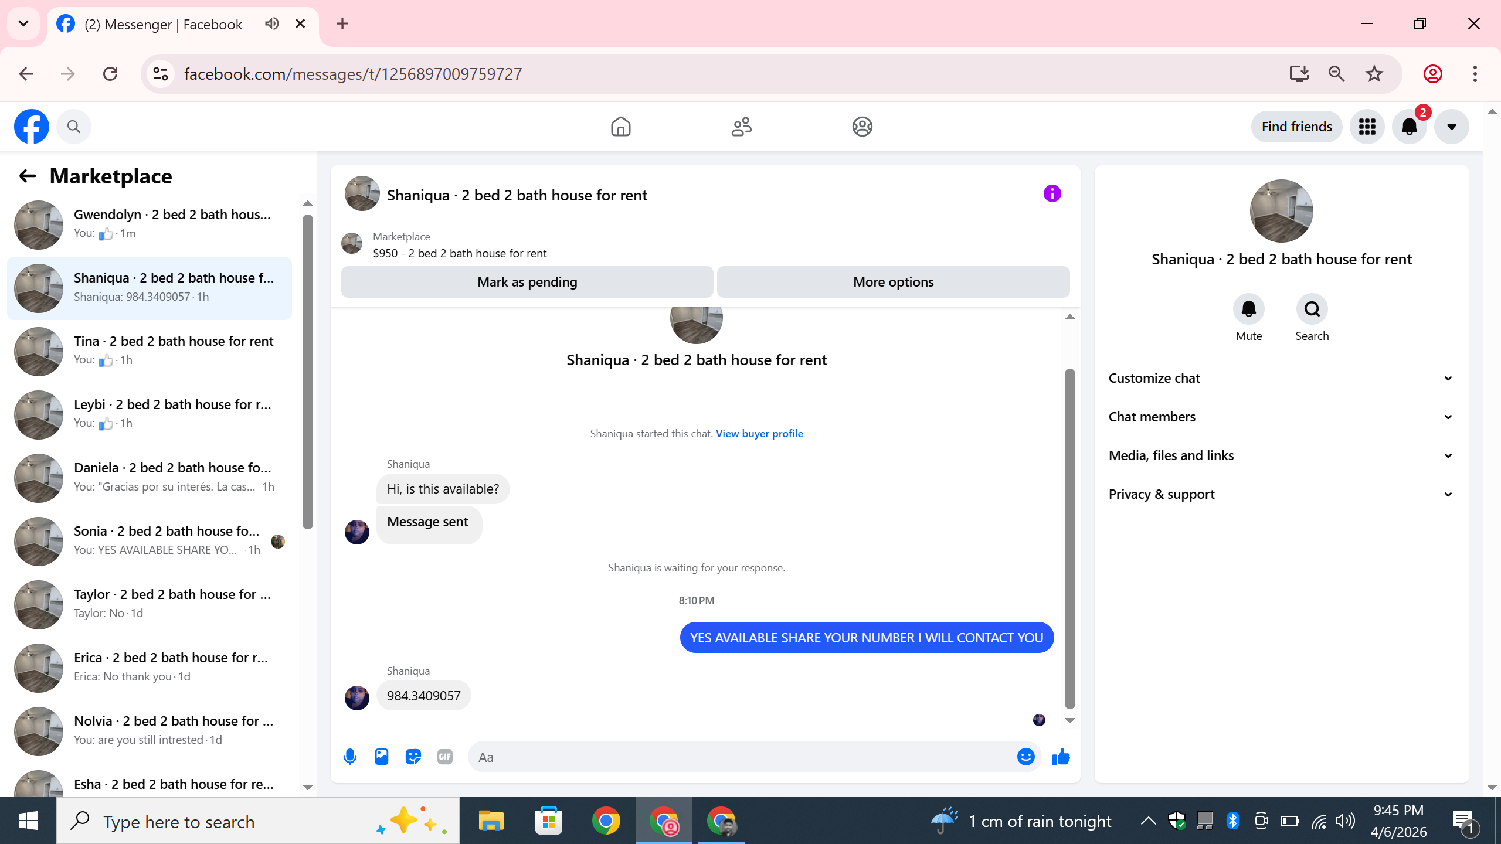The width and height of the screenshot is (1501, 844).
Task: Choose a GIF icon
Action: [x=445, y=757]
